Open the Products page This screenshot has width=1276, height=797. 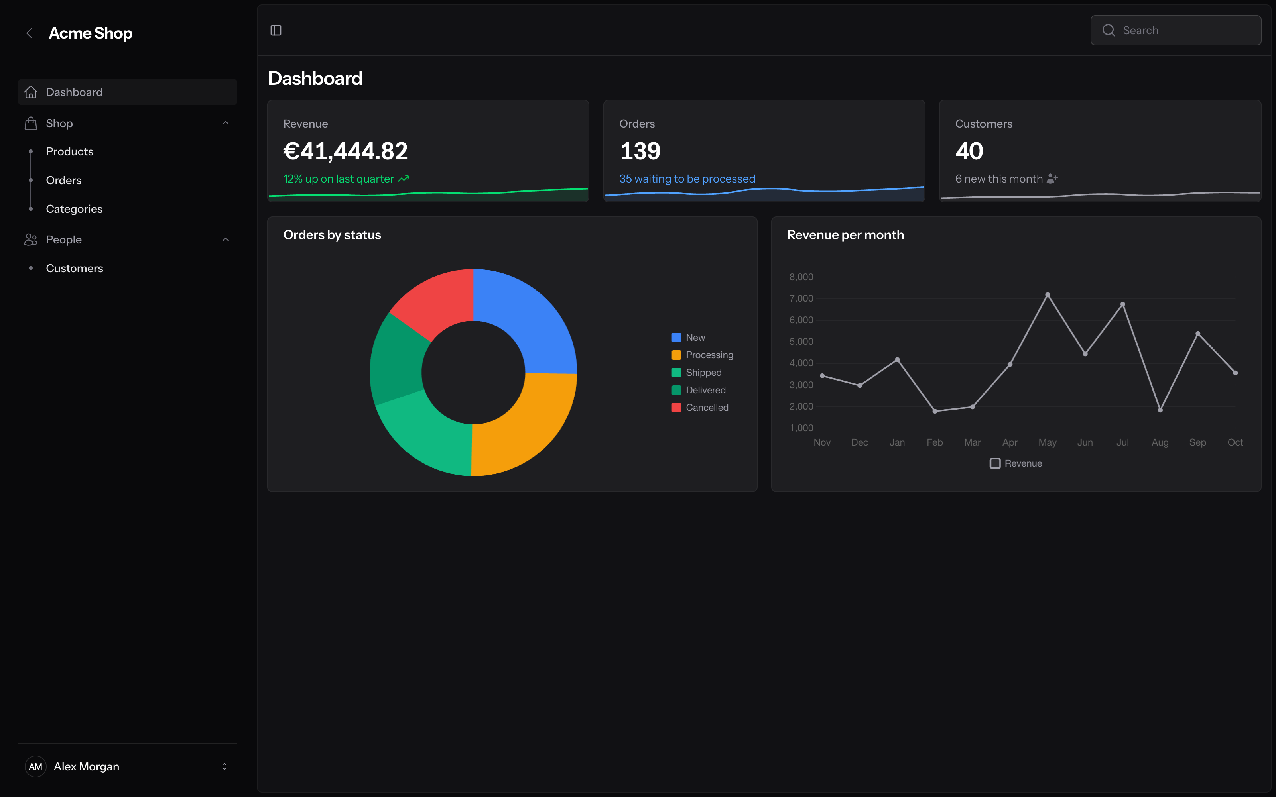pyautogui.click(x=70, y=152)
